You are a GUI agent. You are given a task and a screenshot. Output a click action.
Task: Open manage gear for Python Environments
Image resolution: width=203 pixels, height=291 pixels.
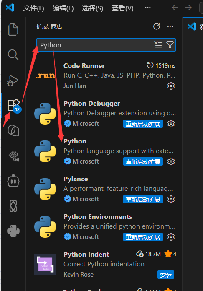pos(171,237)
